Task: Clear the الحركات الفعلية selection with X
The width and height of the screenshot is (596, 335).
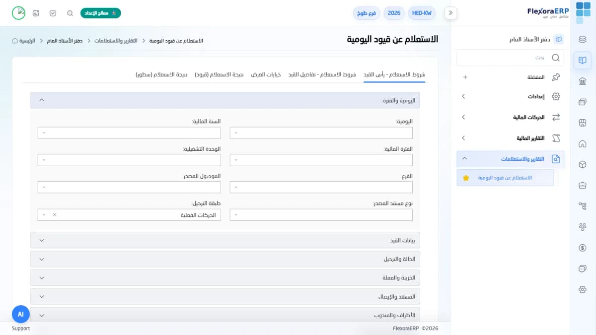Action: click(x=55, y=215)
